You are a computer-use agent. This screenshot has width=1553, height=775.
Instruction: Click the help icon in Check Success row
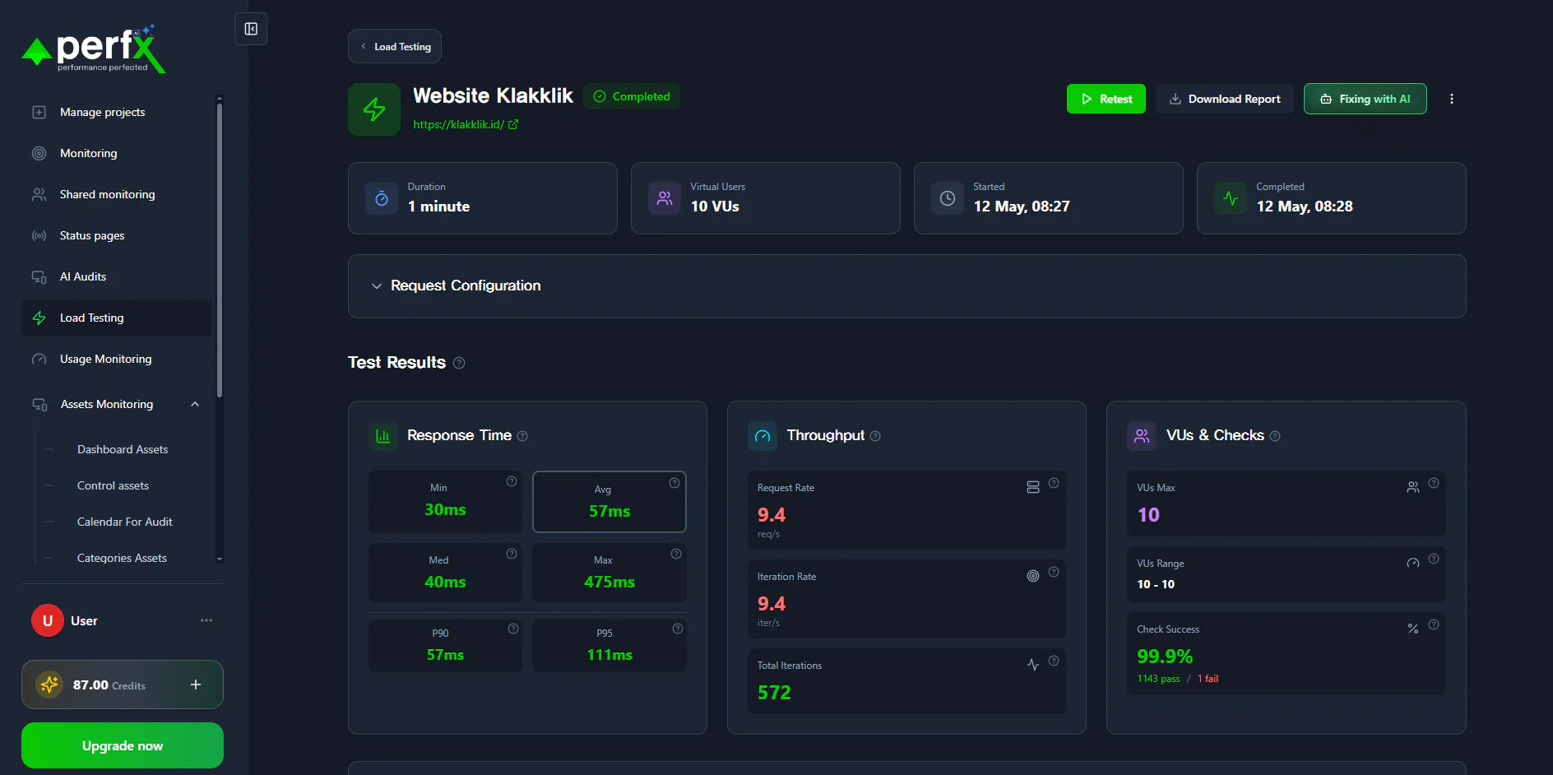point(1434,624)
